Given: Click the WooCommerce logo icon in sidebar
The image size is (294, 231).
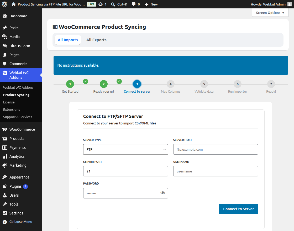Looking at the screenshot, I should (x=5, y=129).
